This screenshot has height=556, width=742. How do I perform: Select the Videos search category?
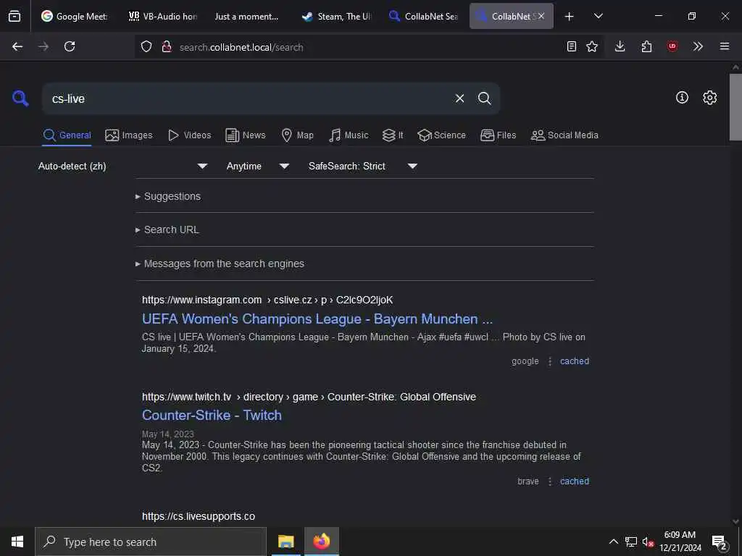coord(190,135)
